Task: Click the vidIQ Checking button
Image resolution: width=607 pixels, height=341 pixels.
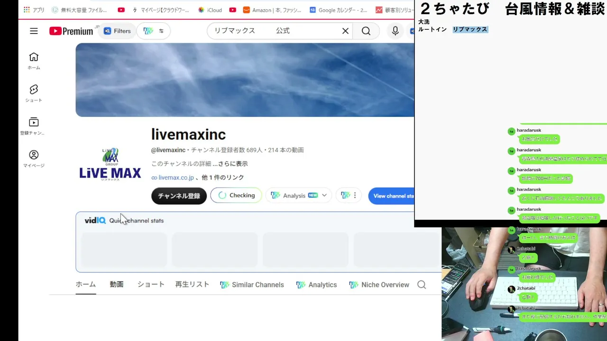Action: (236, 196)
